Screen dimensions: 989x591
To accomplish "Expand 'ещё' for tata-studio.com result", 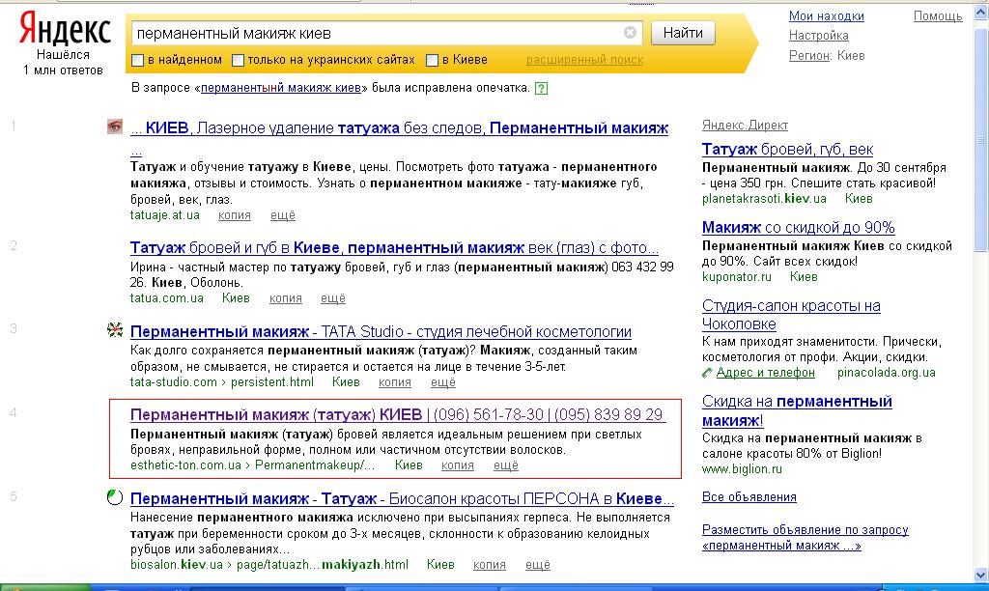I will 443,382.
